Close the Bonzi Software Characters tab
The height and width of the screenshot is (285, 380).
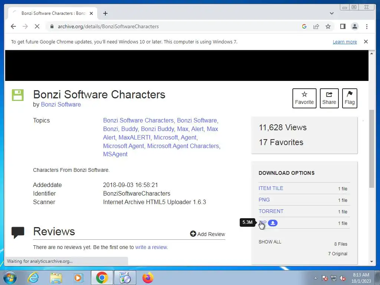91,13
